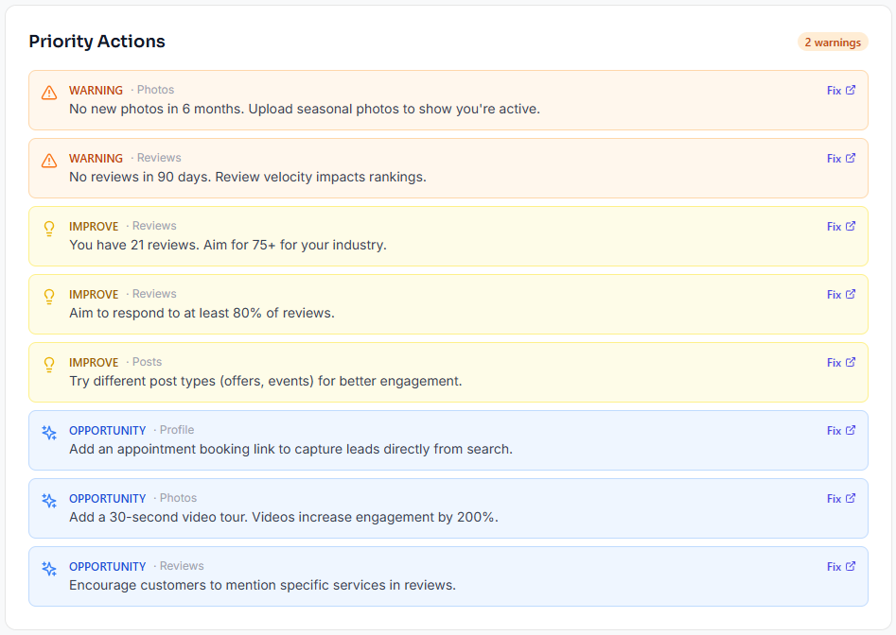The height and width of the screenshot is (635, 896).
Task: Click the '2 warnings' badge
Action: [x=833, y=42]
